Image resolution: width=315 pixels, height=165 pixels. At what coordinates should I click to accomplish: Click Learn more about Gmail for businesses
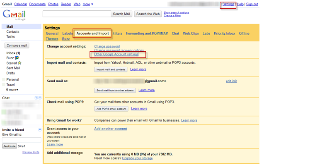189,120
